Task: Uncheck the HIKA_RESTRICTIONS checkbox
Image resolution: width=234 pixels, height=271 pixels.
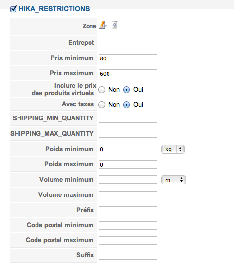Action: click(x=13, y=9)
